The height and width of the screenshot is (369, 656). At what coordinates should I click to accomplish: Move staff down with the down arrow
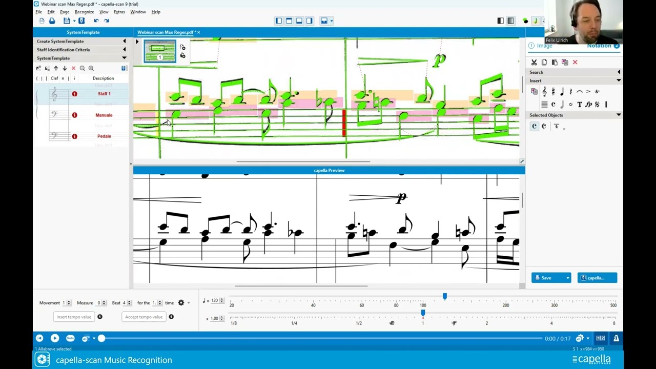(x=65, y=68)
